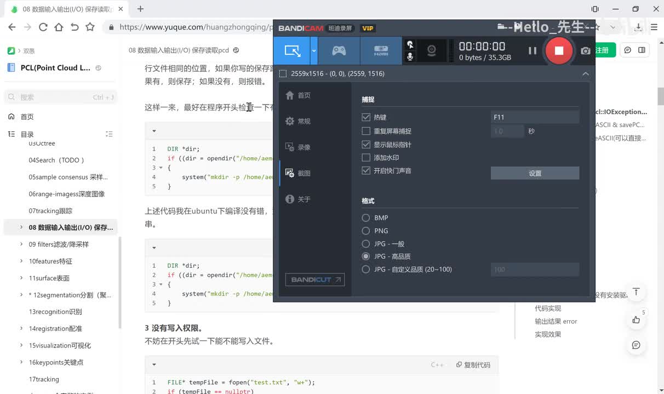Jump to 代码实现 outline link
Screen dimensions: 664x394
tap(548, 308)
